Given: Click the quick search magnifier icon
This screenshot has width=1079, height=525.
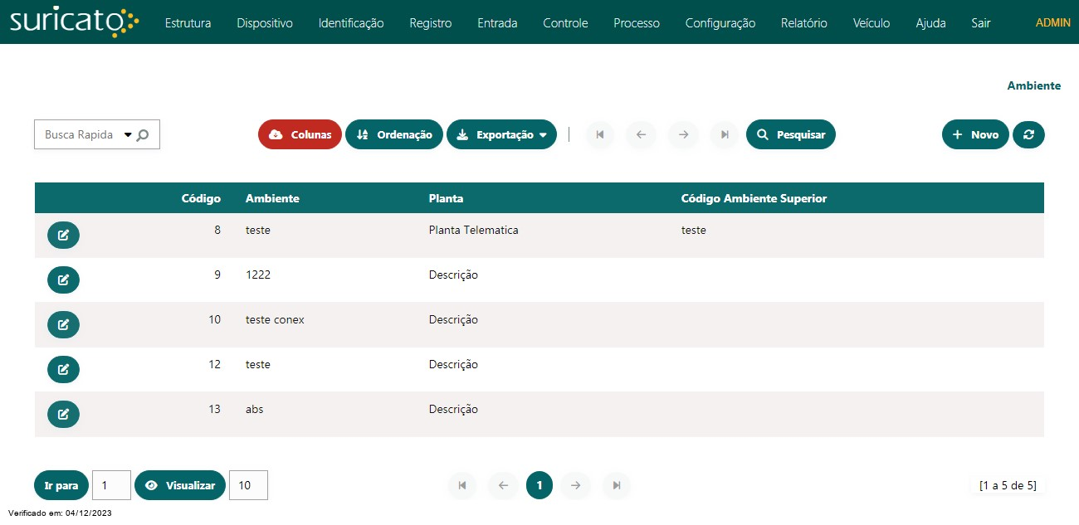Looking at the screenshot, I should [x=143, y=135].
